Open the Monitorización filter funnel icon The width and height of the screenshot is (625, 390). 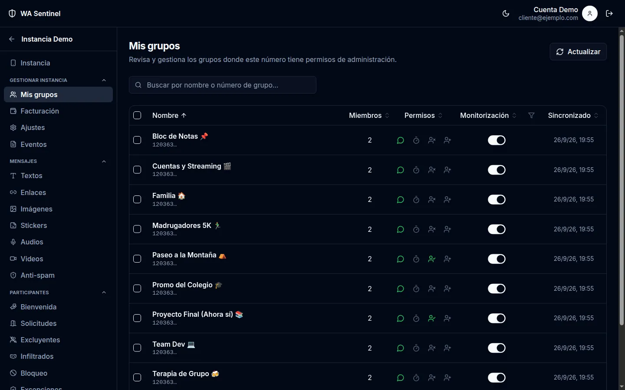[531, 115]
